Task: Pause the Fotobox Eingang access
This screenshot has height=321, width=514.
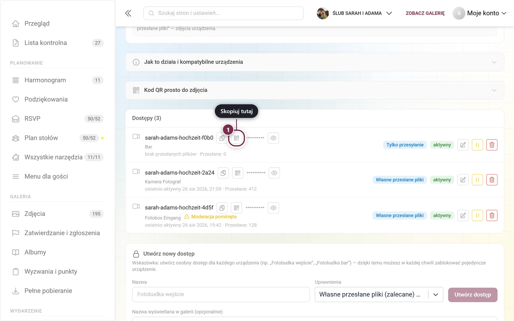Action: pos(477,215)
